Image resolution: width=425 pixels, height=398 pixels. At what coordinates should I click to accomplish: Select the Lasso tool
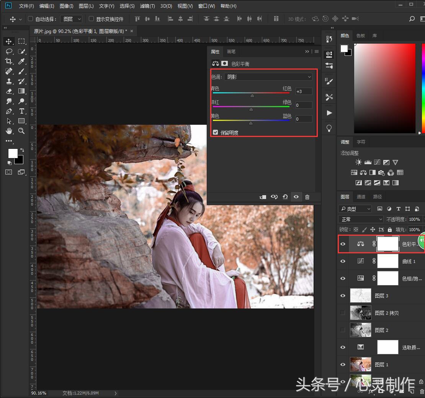8,51
